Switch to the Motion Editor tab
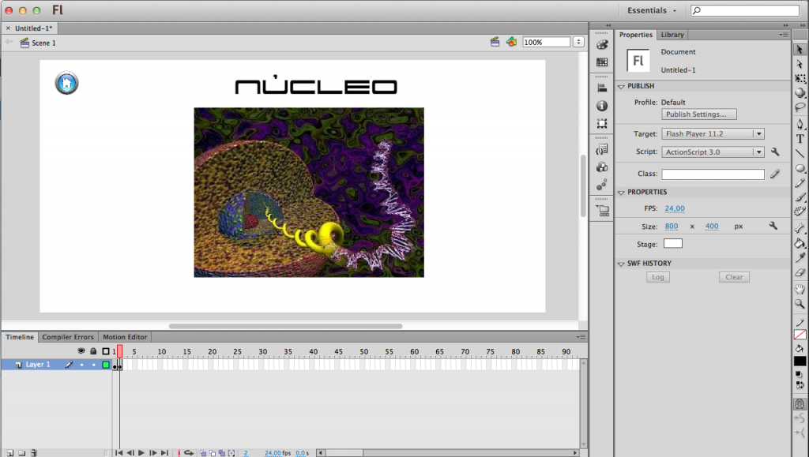This screenshot has height=457, width=809. pos(125,337)
